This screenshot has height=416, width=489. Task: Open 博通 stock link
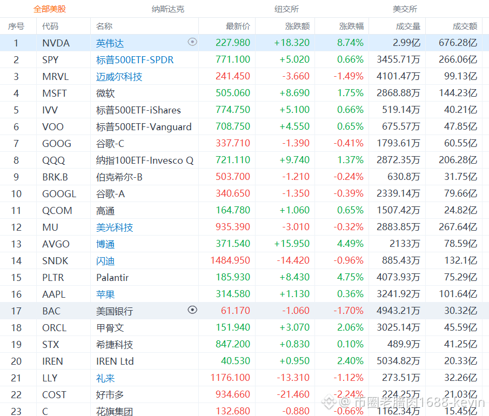[105, 244]
